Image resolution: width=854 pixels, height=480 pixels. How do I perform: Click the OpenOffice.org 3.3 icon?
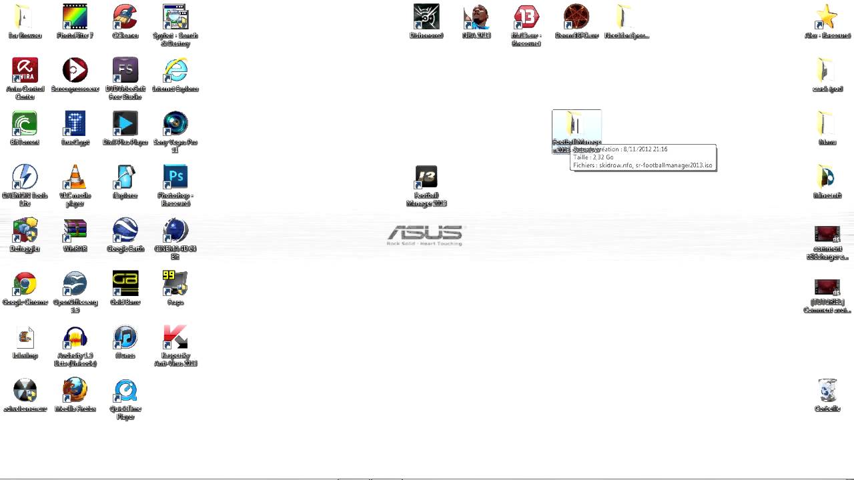coord(75,283)
